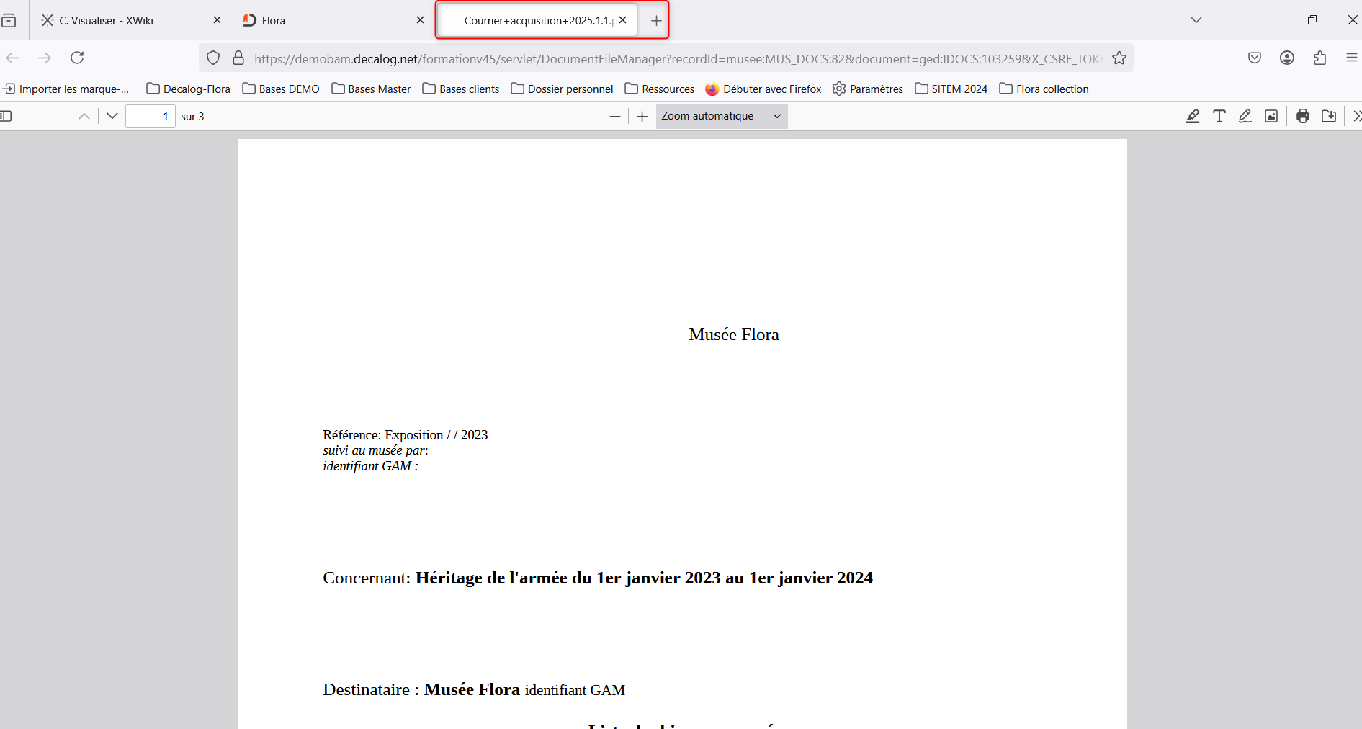Open the list all tabs dropdown

click(x=1196, y=20)
